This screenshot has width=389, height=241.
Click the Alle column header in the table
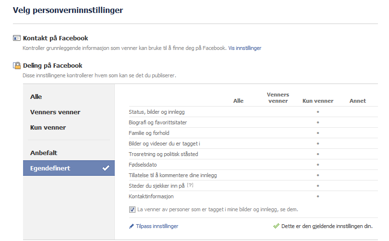tap(238, 101)
